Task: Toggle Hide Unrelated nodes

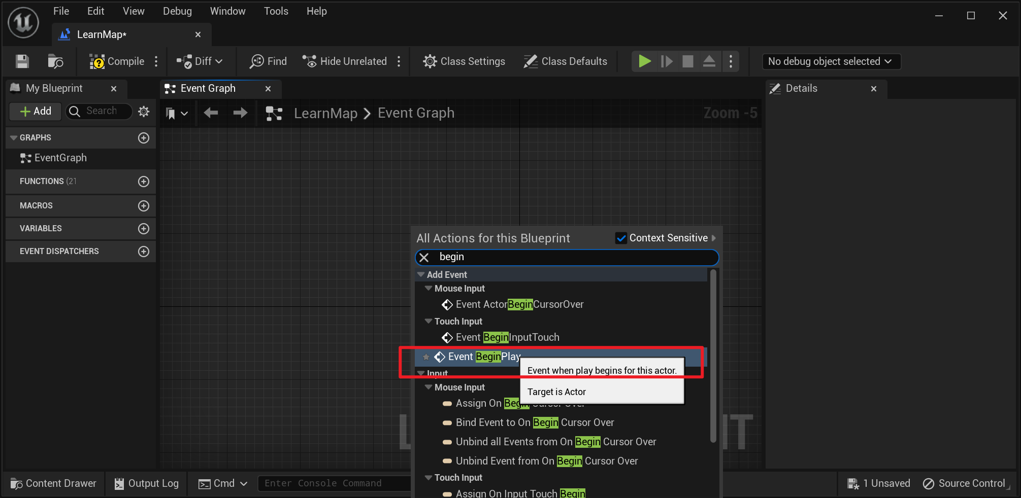Action: tap(345, 61)
